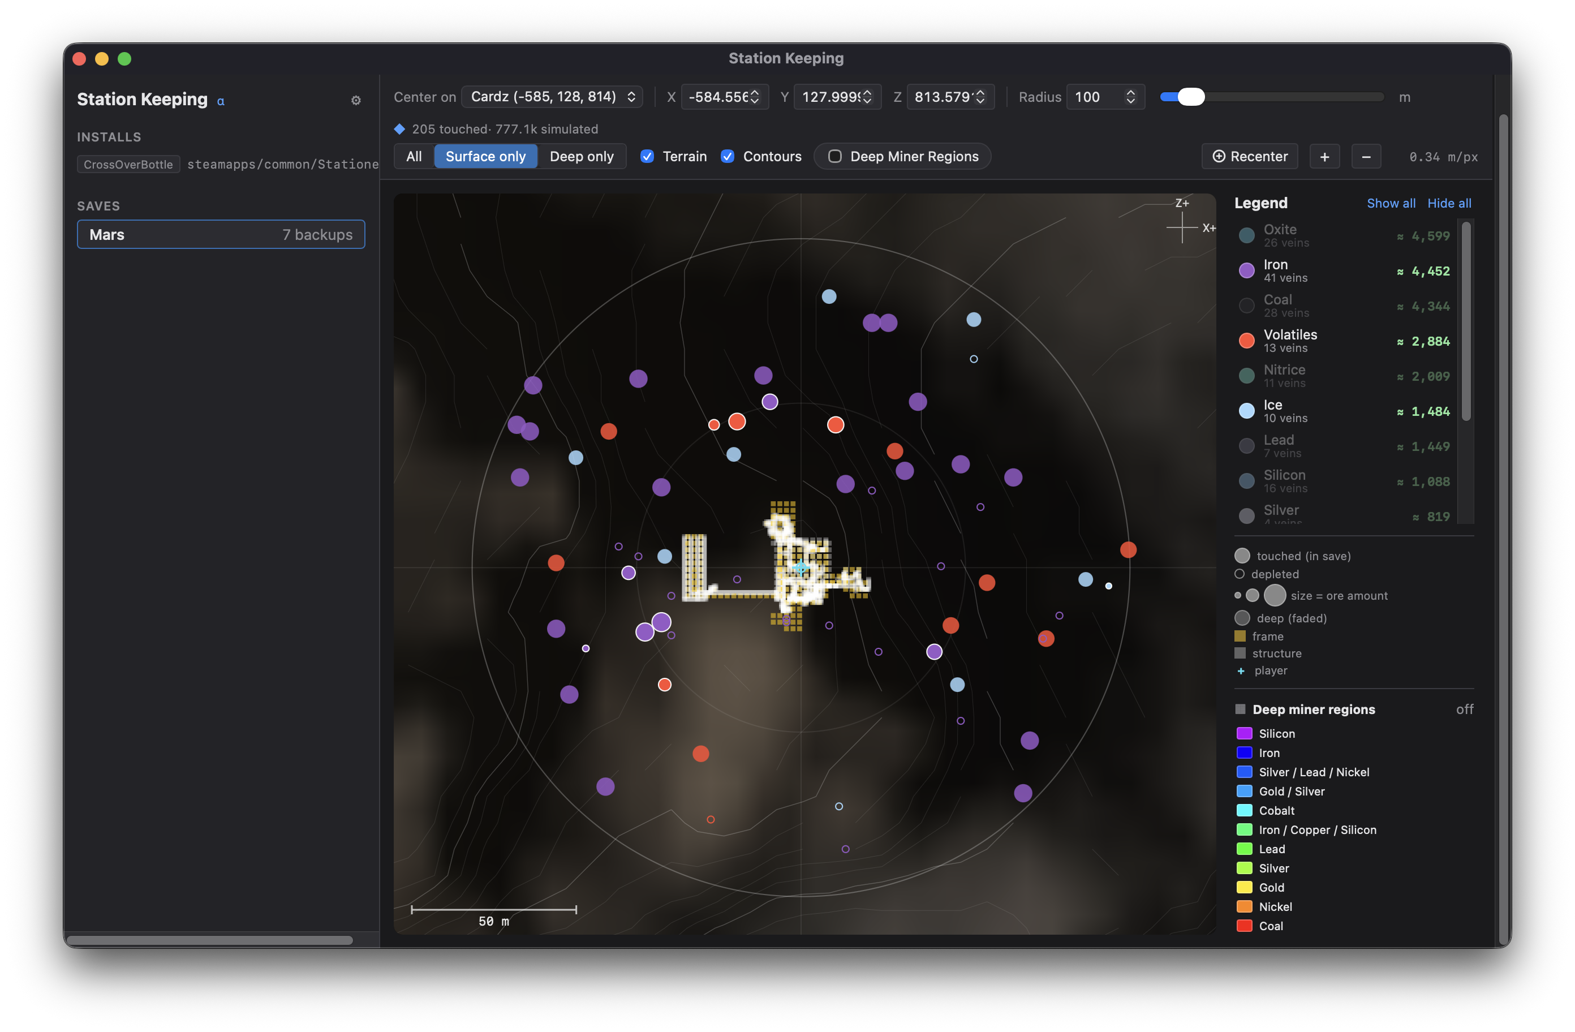This screenshot has width=1575, height=1032.
Task: Click the player crosshair marker on map
Action: (802, 568)
